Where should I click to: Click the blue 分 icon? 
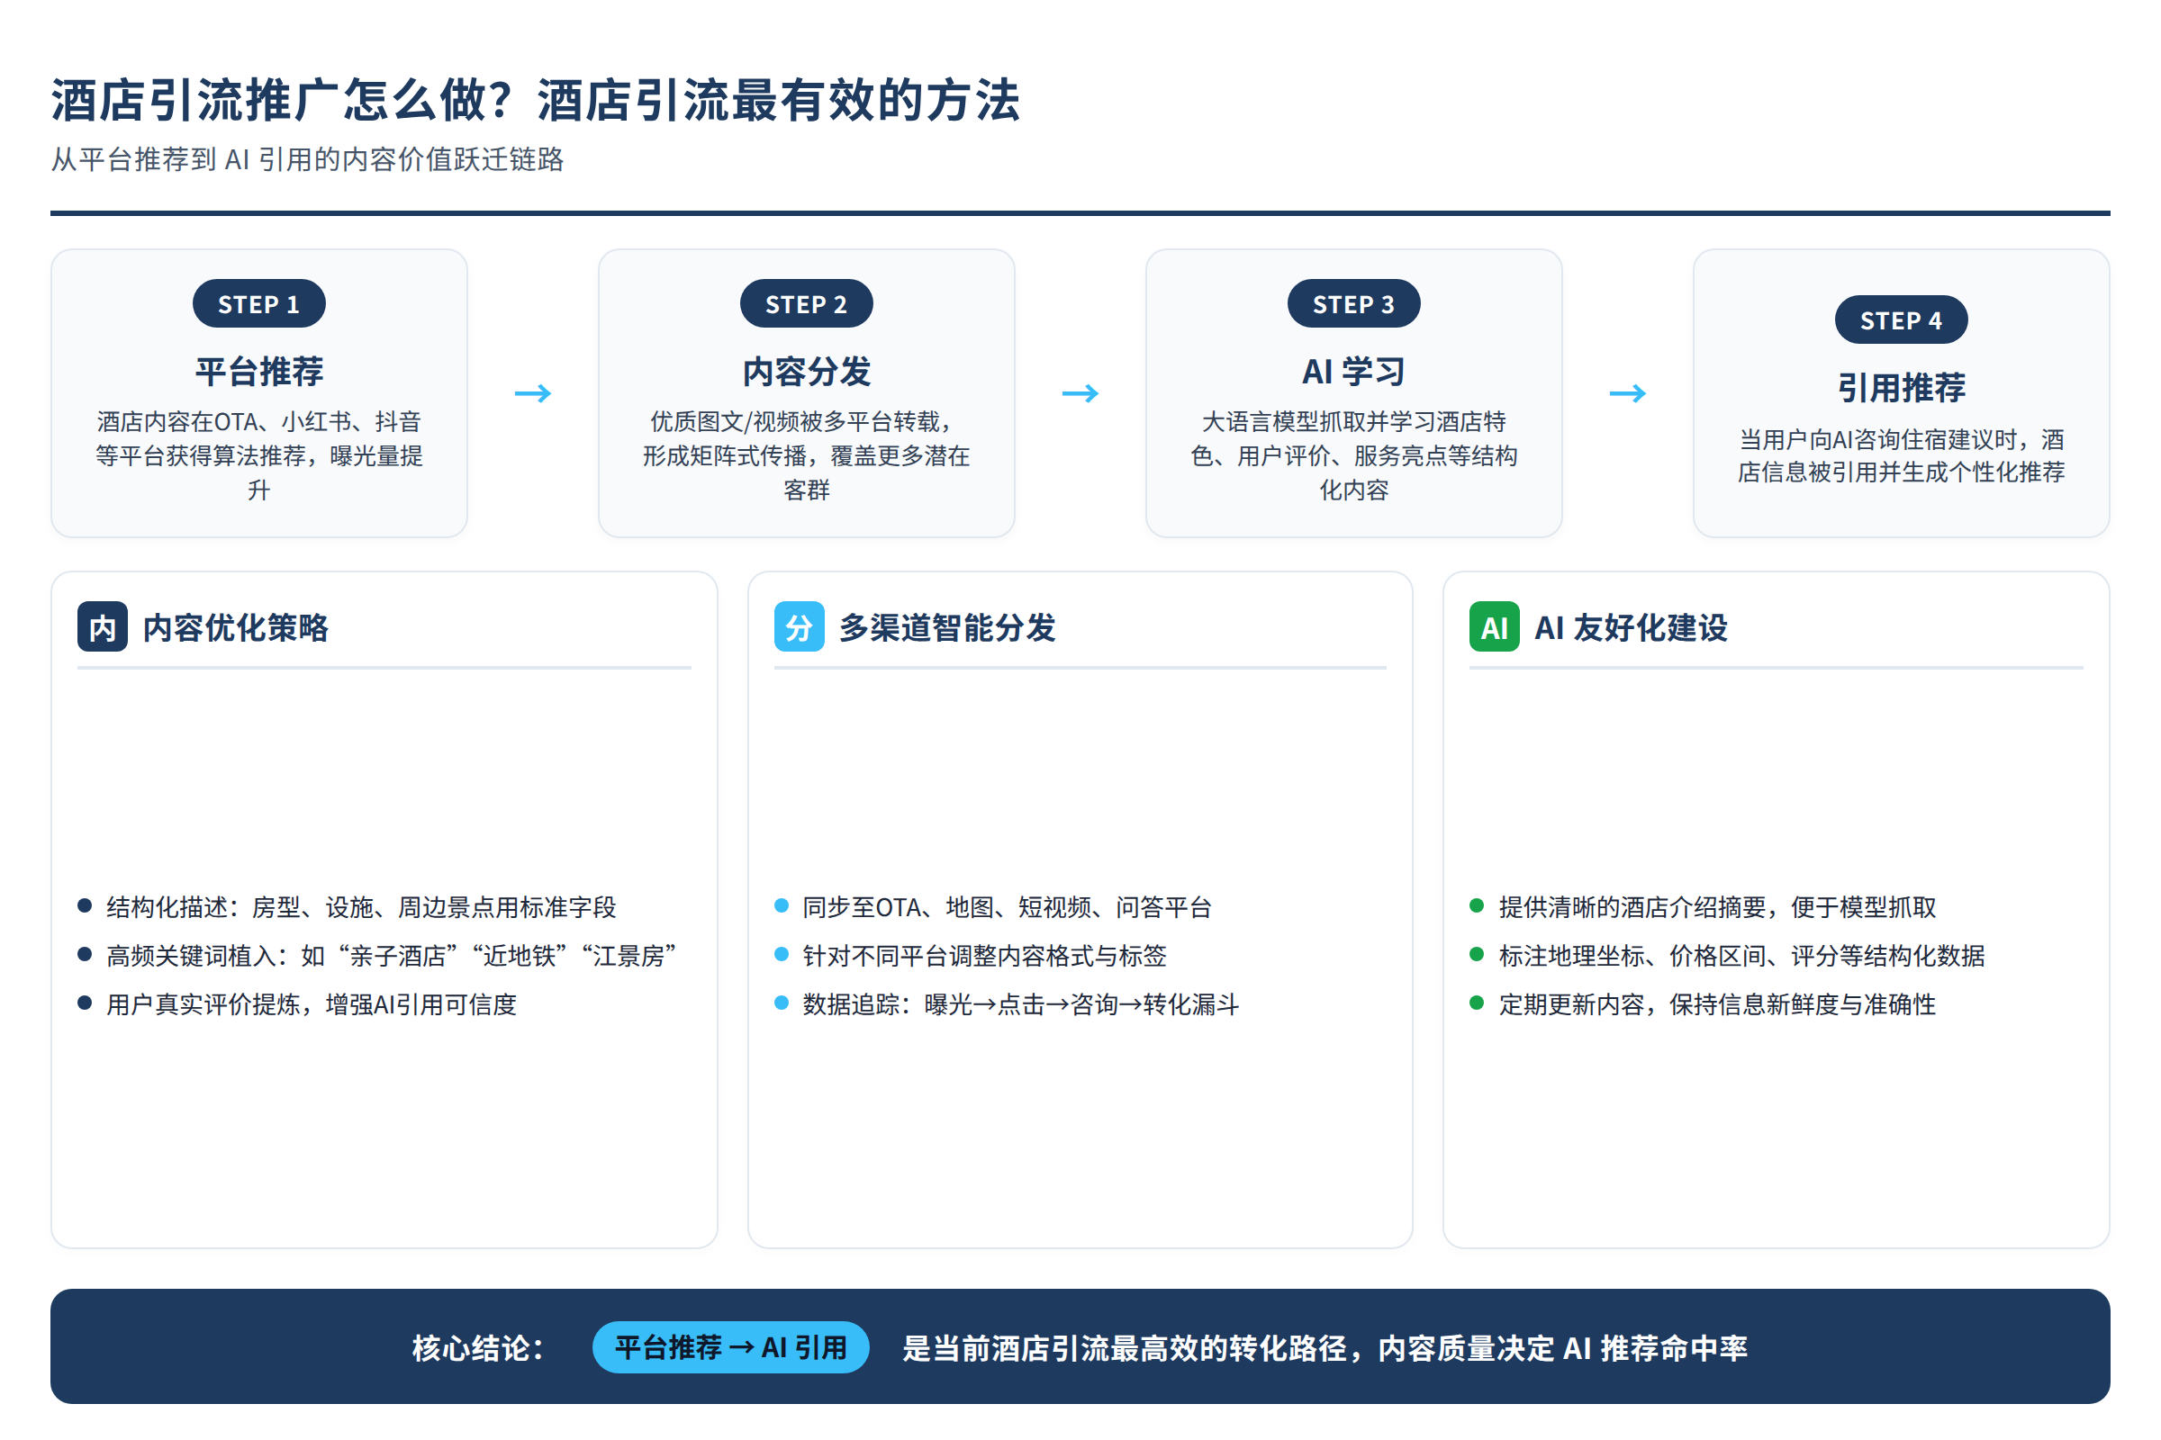(x=799, y=627)
